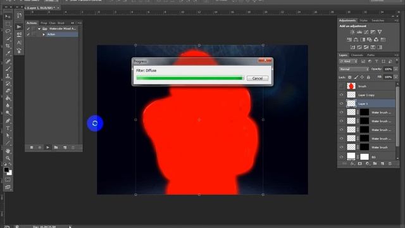405x228 pixels.
Task: Cancel the Diffuse filter progress
Action: (258, 79)
